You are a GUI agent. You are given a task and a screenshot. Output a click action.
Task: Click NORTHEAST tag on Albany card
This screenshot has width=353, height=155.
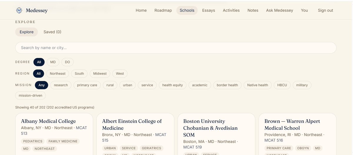44,149
